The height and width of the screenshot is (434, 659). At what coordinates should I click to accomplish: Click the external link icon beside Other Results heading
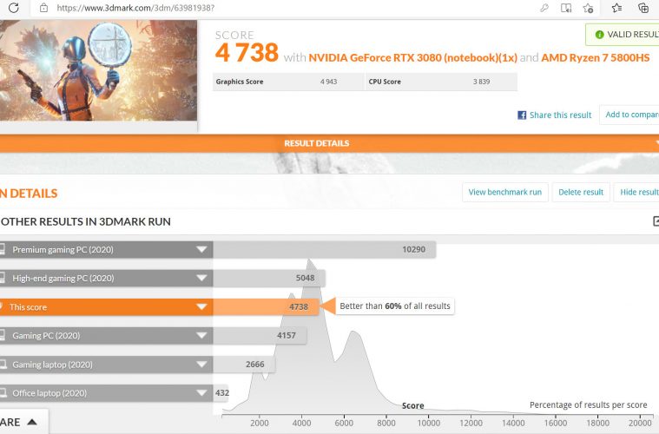click(x=656, y=221)
